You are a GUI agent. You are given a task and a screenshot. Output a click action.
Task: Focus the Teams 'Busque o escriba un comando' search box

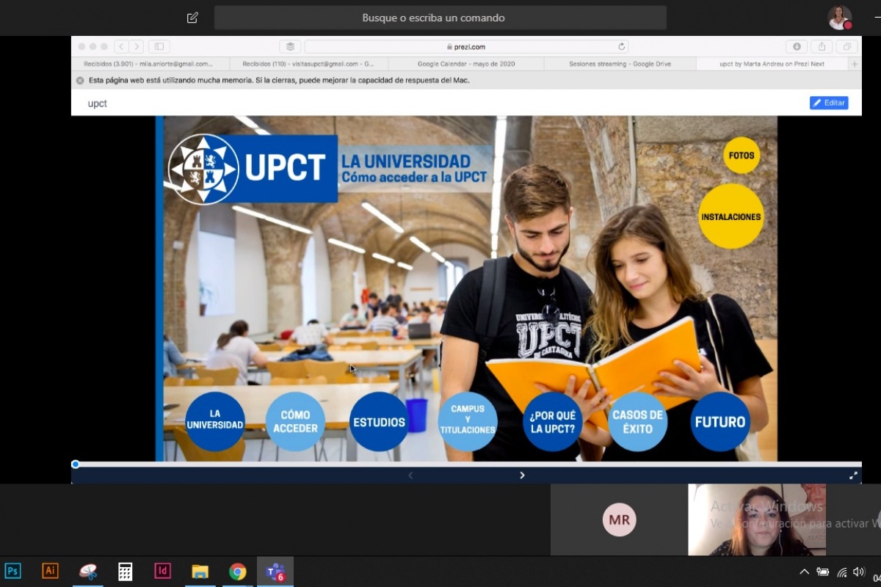tap(440, 18)
